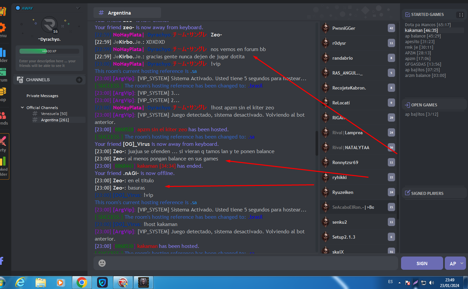Click the game ID 8868443 link in chat

[124, 166]
